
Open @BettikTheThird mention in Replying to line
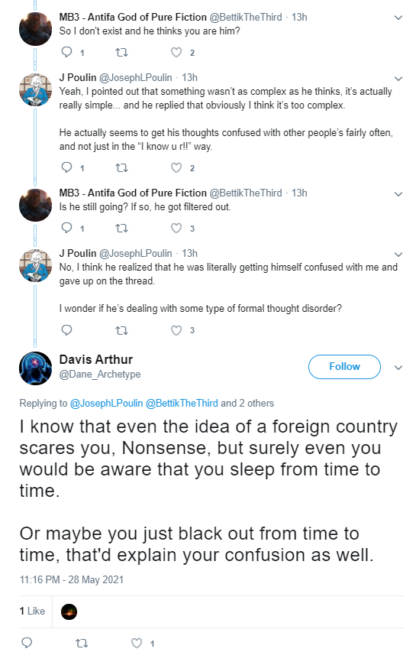click(x=182, y=404)
